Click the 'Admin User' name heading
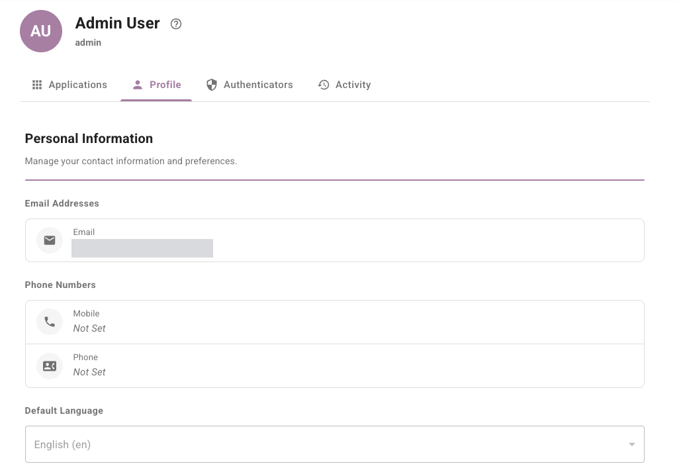This screenshot has height=476, width=679. point(117,23)
